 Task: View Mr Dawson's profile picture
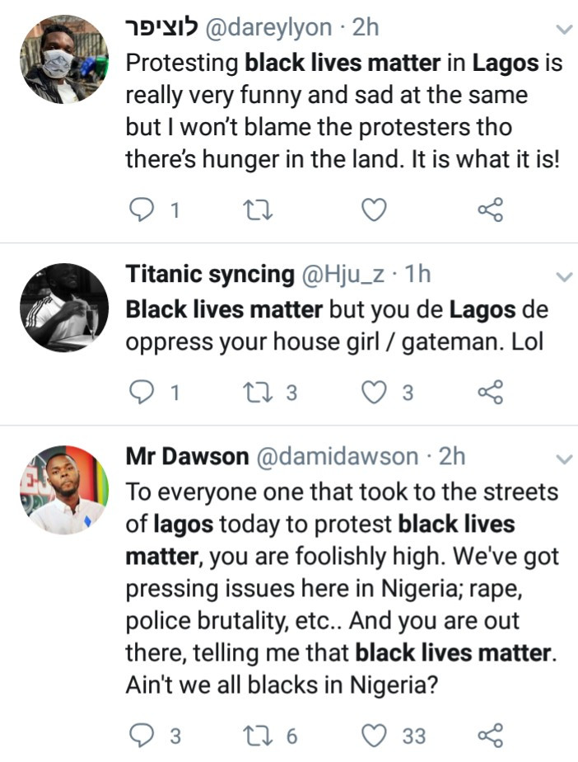(x=64, y=490)
